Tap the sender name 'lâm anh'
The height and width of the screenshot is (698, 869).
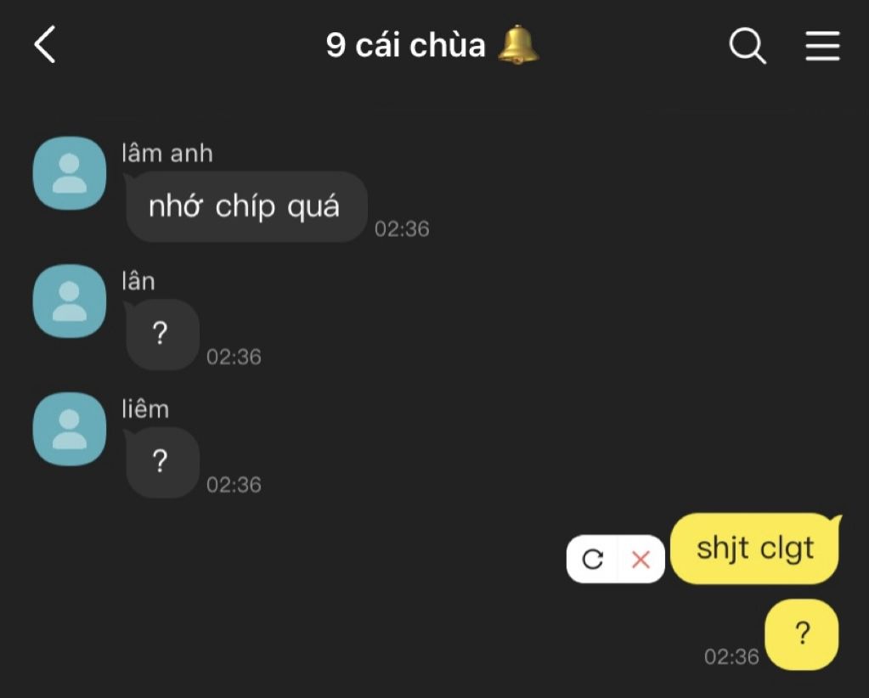pos(167,154)
